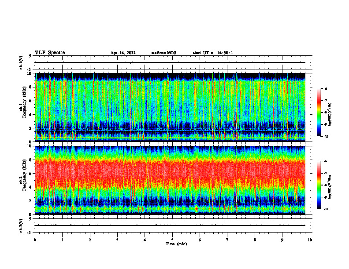Click the ch.2 "Frequency (kHz)" axis label

pyautogui.click(x=24, y=175)
